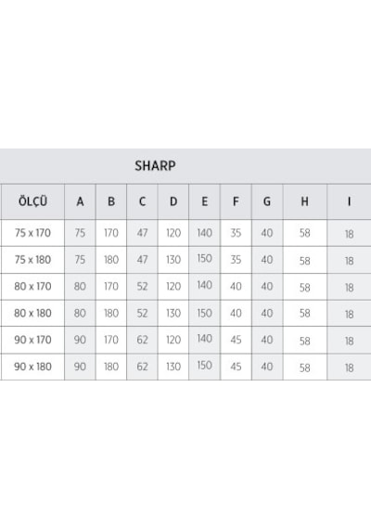Select the value 52 in the 80 x 180 row
371x529 pixels.
click(142, 313)
